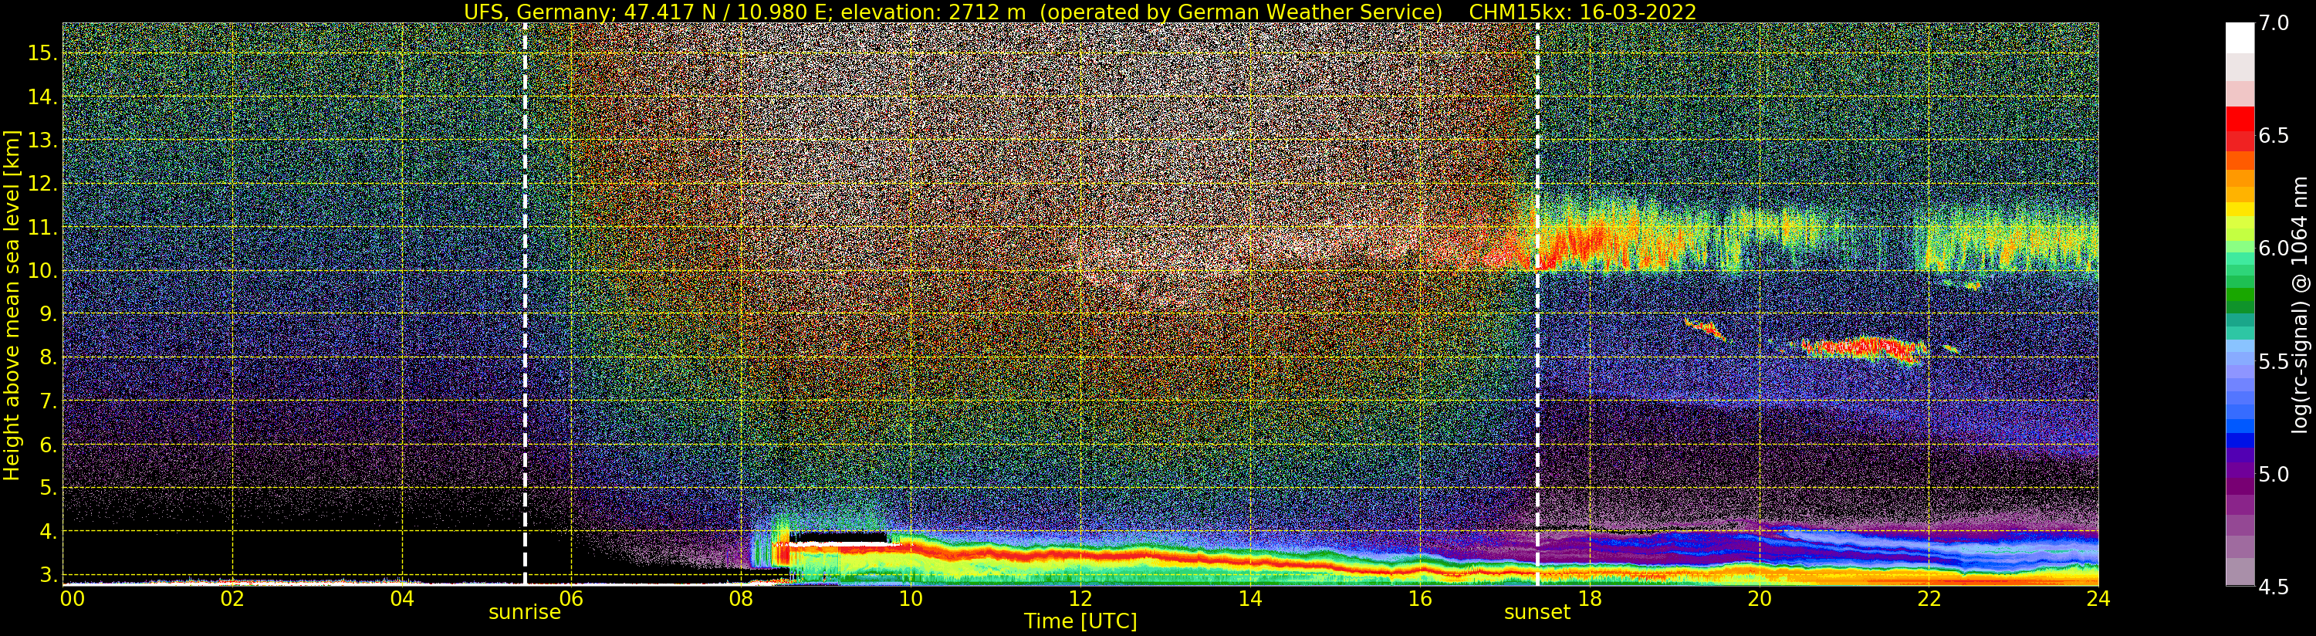2316x636 pixels.
Task: Click the colorbar tick label '4.5'
Action: (x=2274, y=587)
